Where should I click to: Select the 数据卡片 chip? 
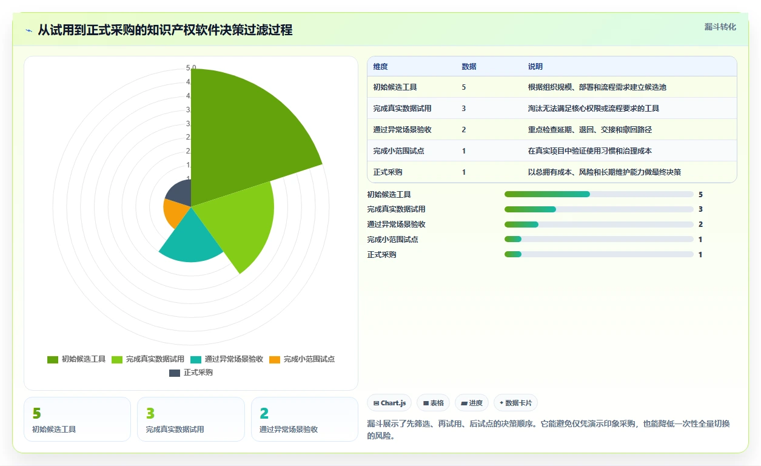pos(515,403)
